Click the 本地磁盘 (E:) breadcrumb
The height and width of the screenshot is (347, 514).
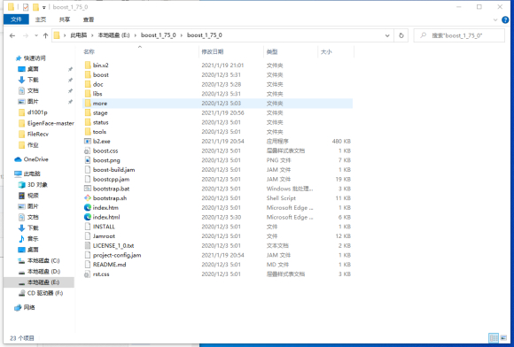tap(113, 35)
